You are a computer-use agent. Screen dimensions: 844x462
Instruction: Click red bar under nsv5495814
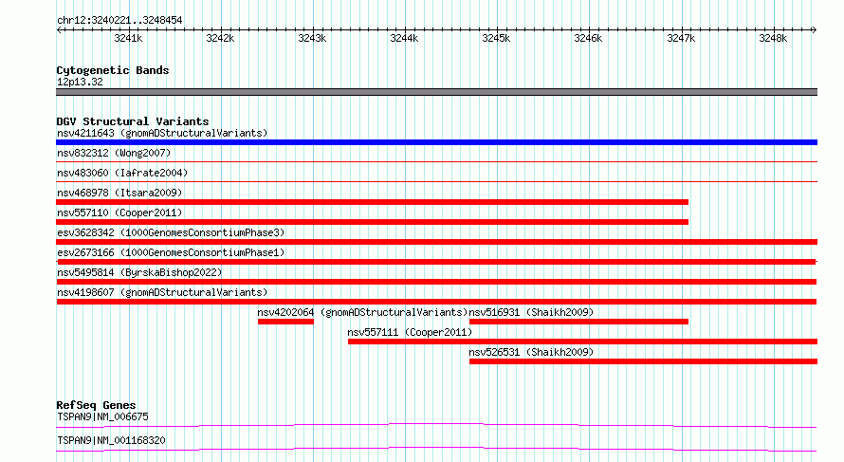pos(436,282)
